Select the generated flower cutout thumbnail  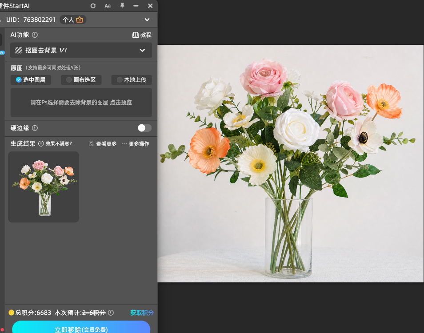44,187
